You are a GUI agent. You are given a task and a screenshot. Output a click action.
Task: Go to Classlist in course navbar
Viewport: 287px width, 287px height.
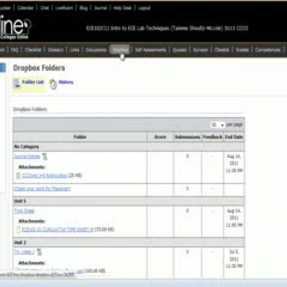coord(222,50)
